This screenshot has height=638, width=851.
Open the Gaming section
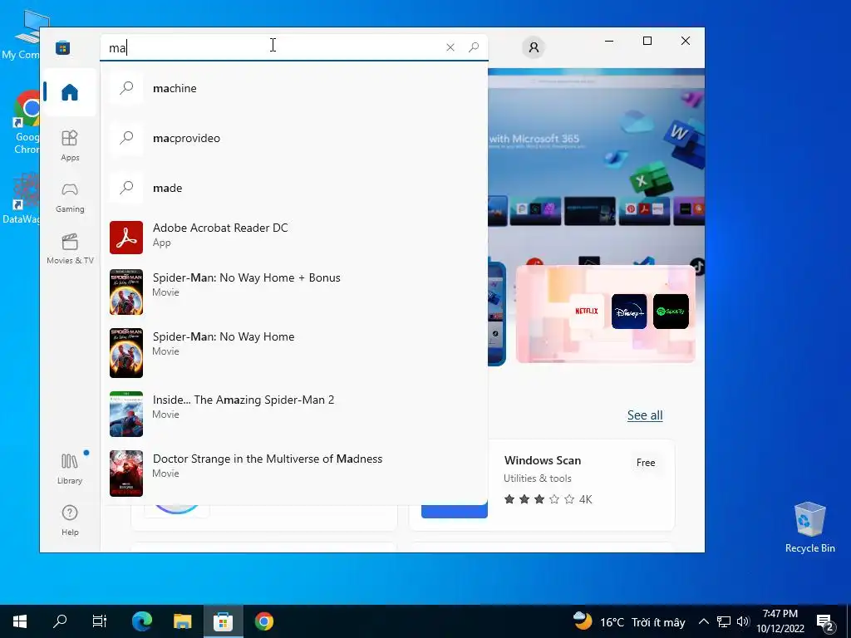point(70,197)
